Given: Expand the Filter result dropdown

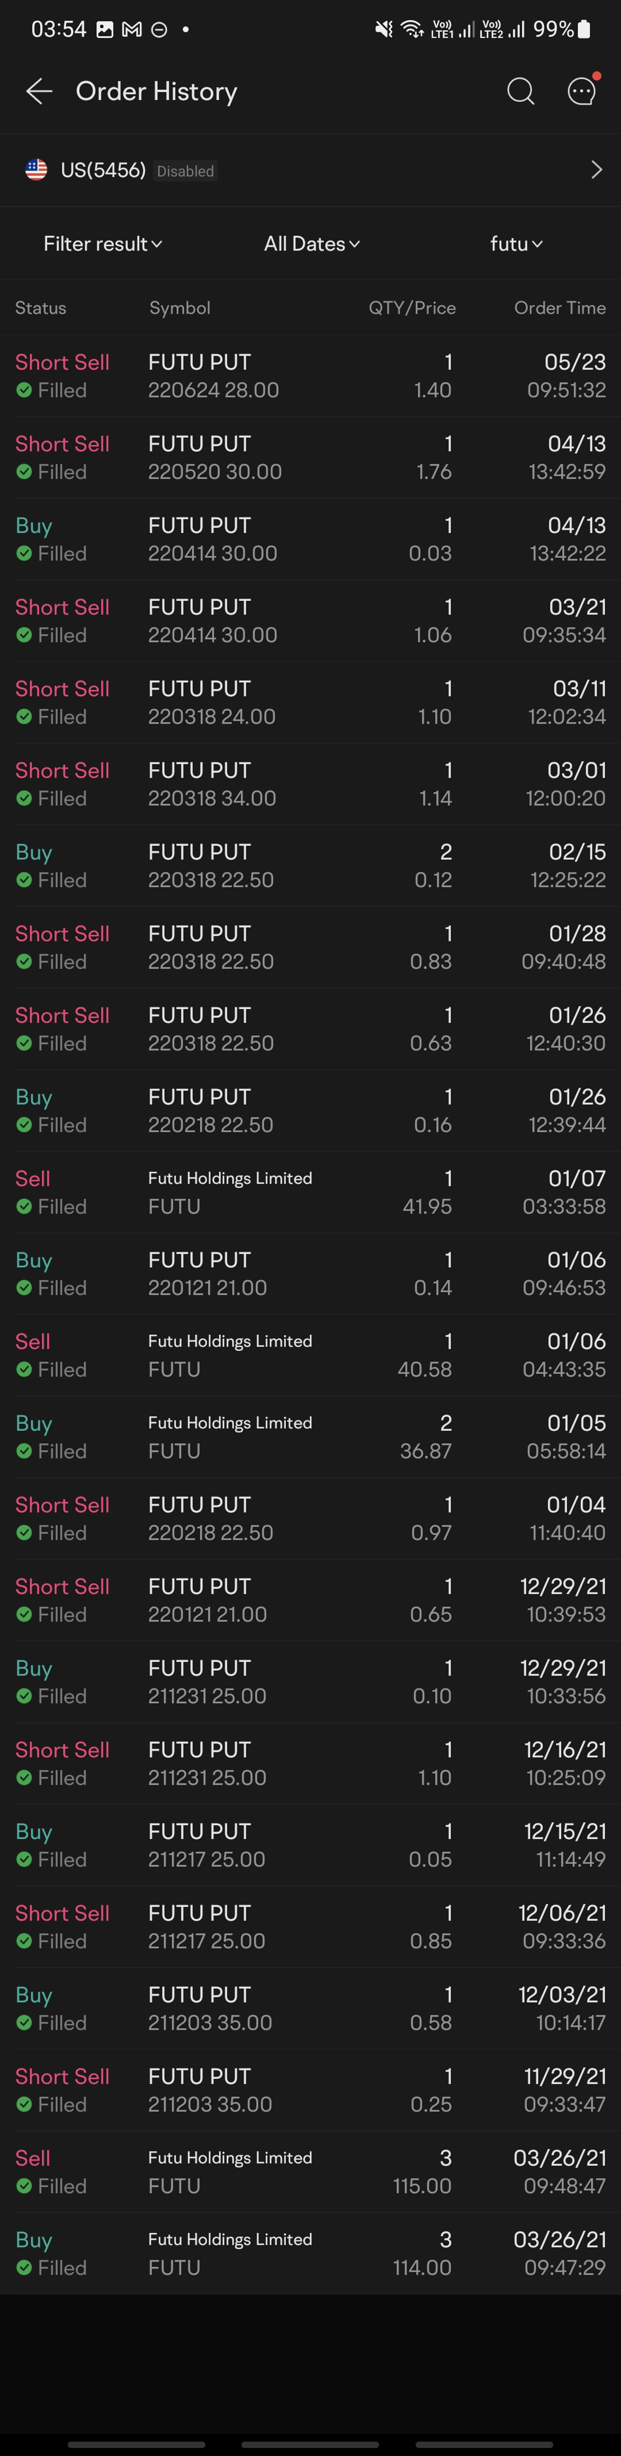Looking at the screenshot, I should pos(103,244).
